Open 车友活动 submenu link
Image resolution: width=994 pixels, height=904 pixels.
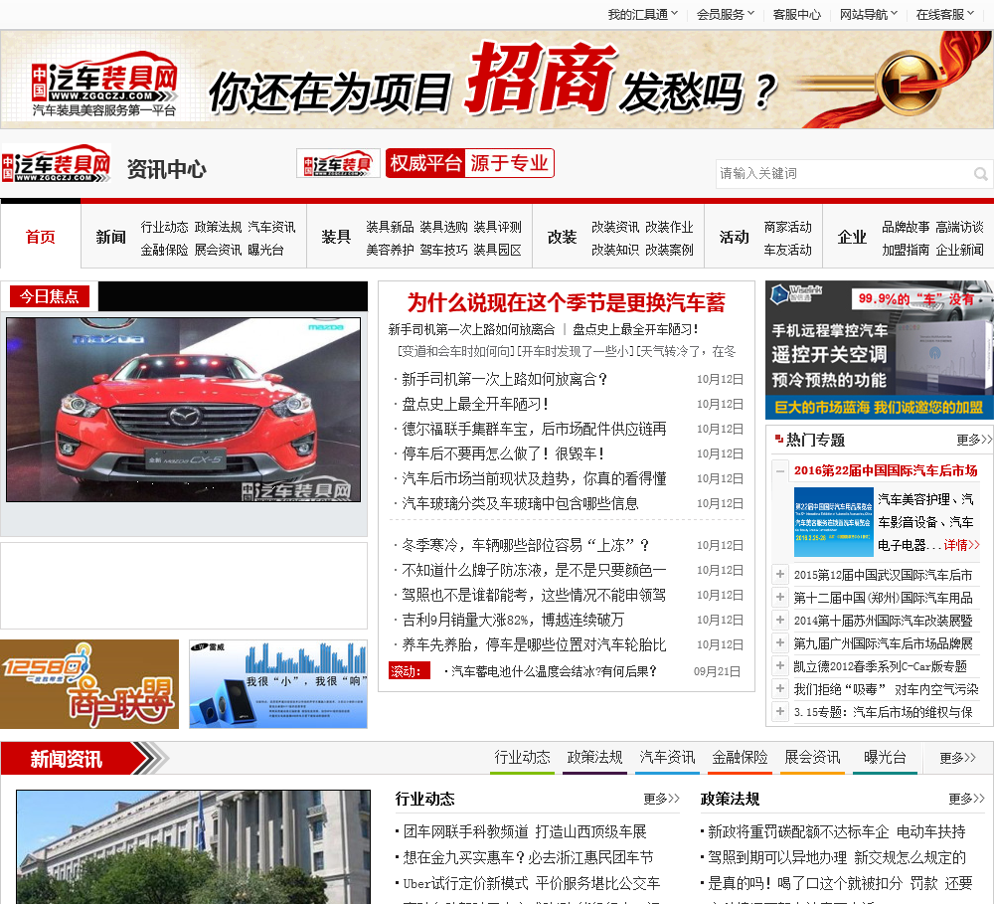tap(788, 250)
